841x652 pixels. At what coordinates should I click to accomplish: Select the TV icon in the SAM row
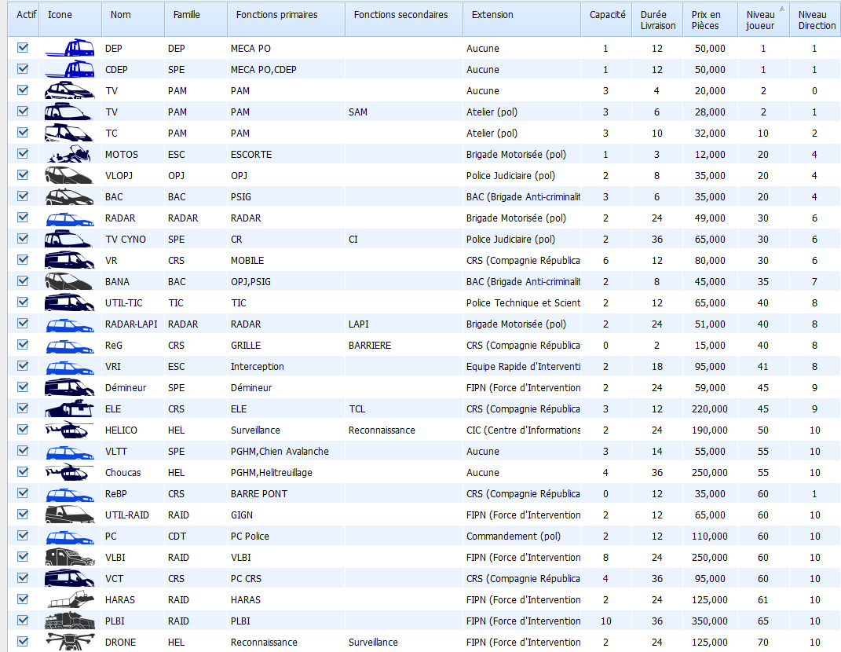68,112
